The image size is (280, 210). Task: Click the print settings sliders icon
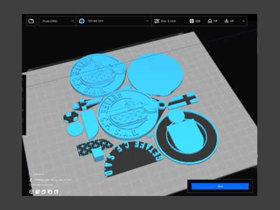156,21
